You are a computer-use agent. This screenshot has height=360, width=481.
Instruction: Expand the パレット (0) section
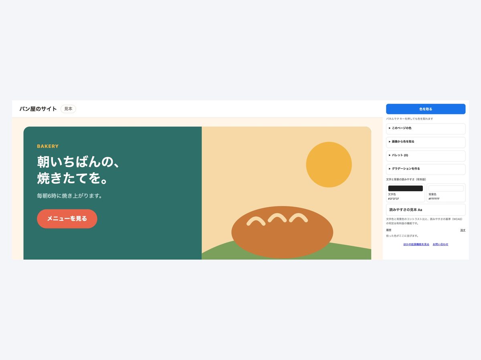point(426,156)
